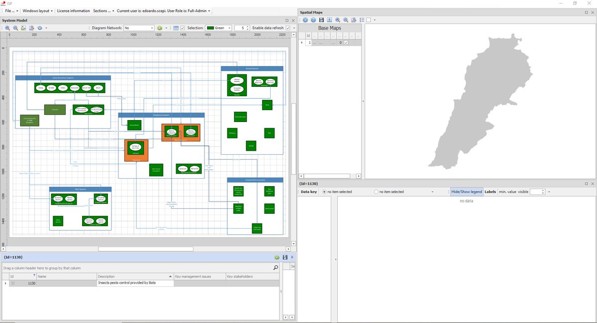Save changes in Id=1130 grid panel
This screenshot has height=323, width=597.
[285, 258]
